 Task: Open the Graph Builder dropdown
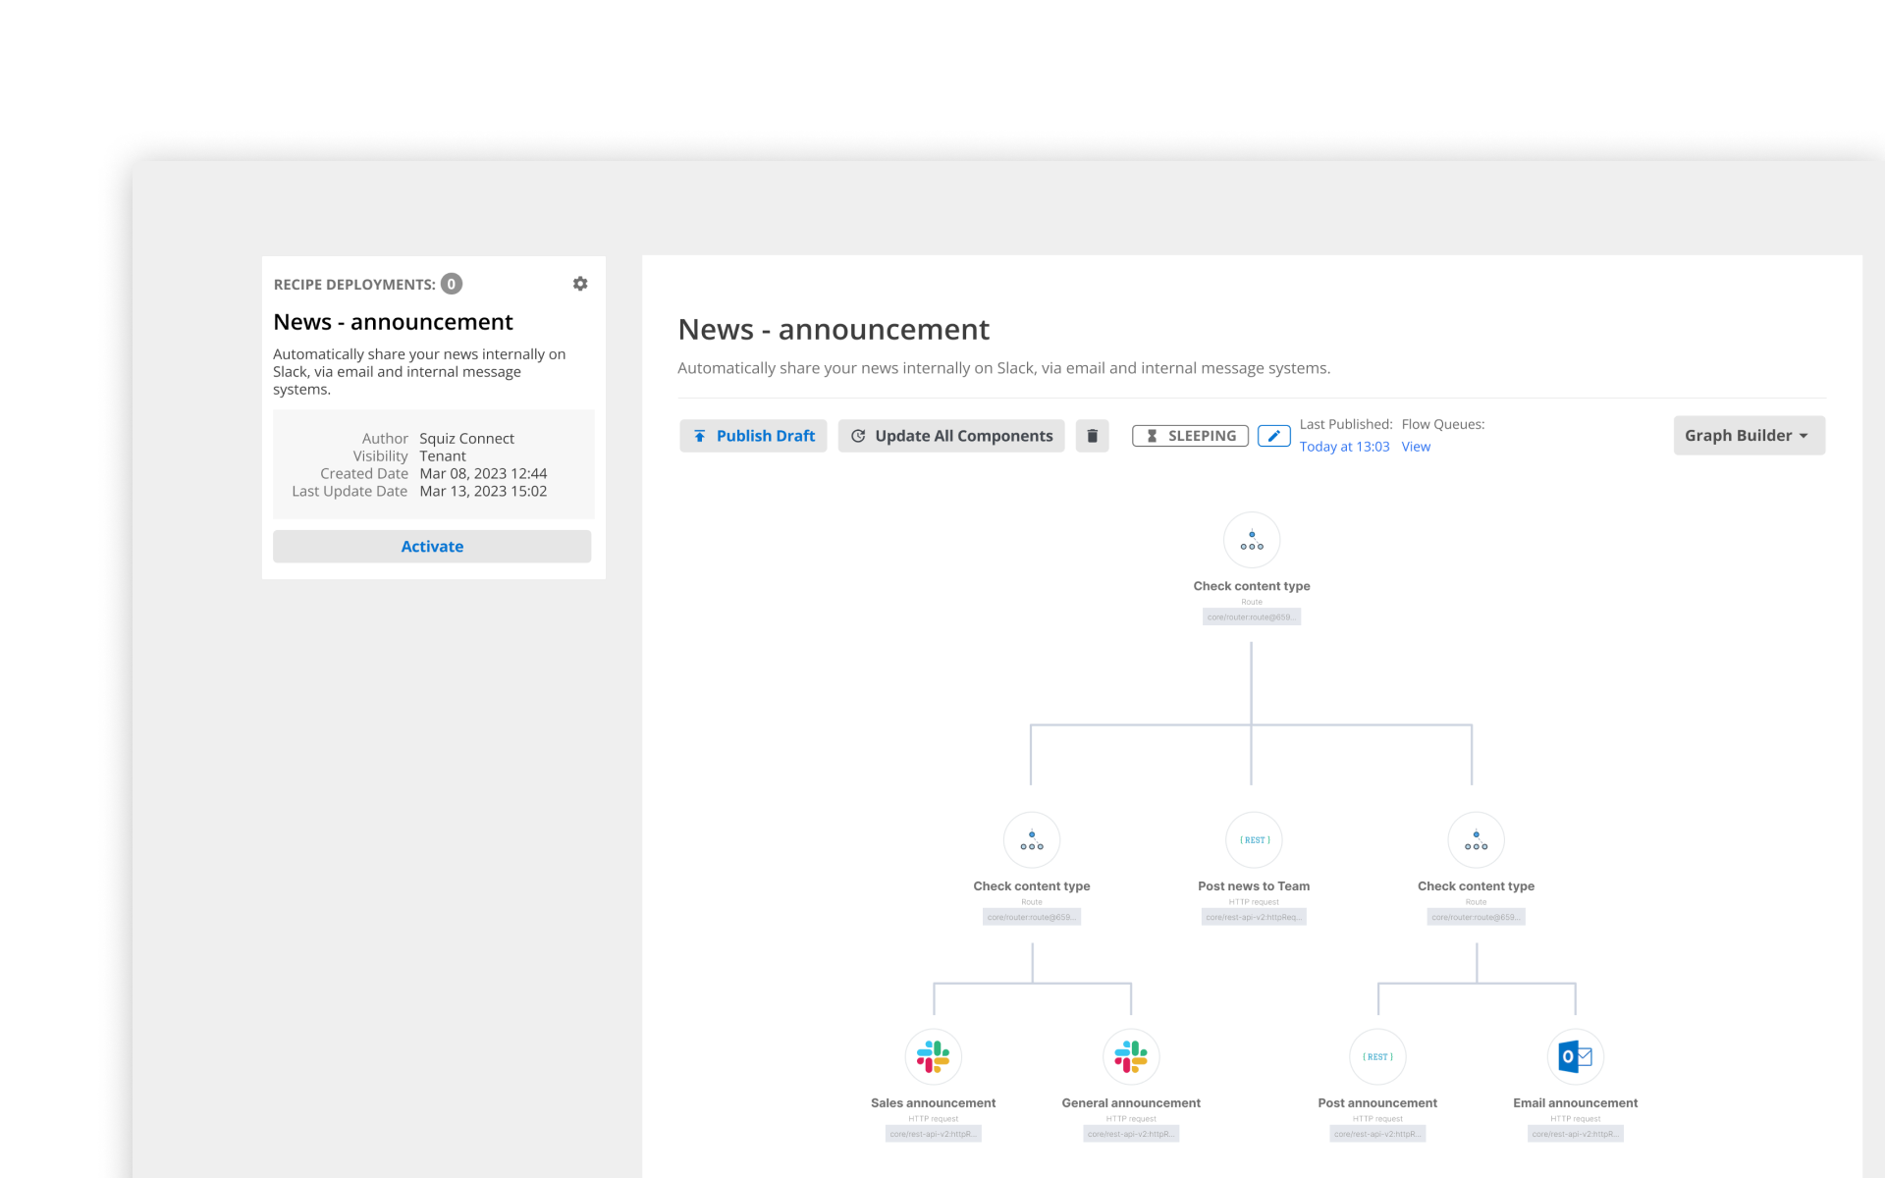[x=1749, y=436]
